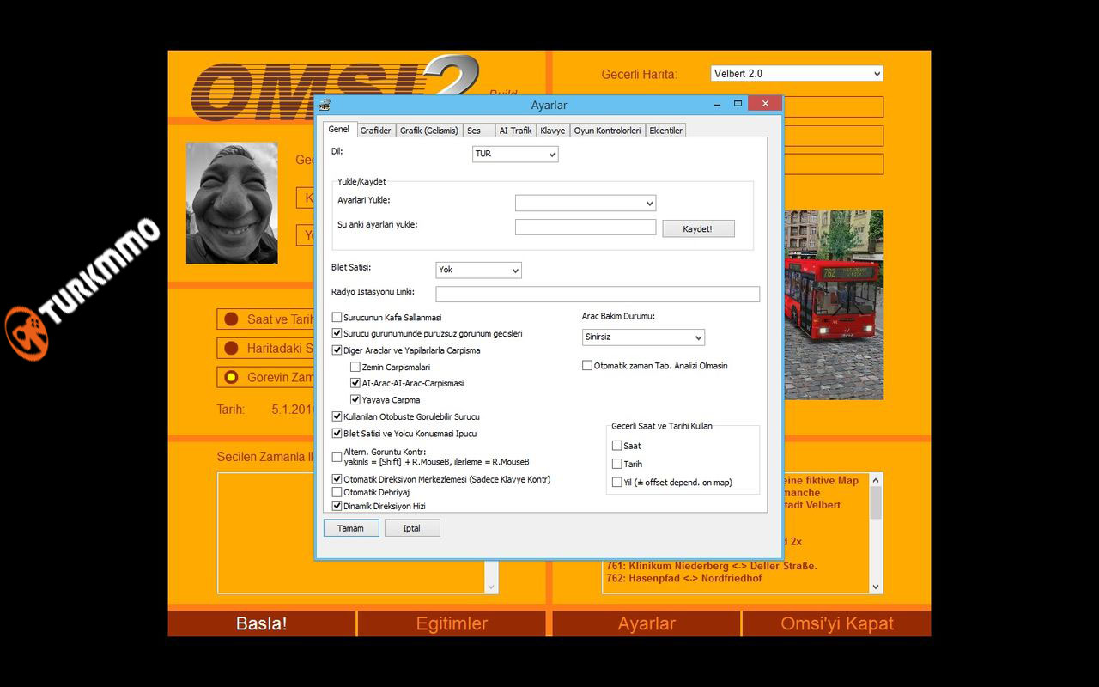Click the Su anki ayarlari yukle field
The image size is (1099, 687).
[x=586, y=227]
